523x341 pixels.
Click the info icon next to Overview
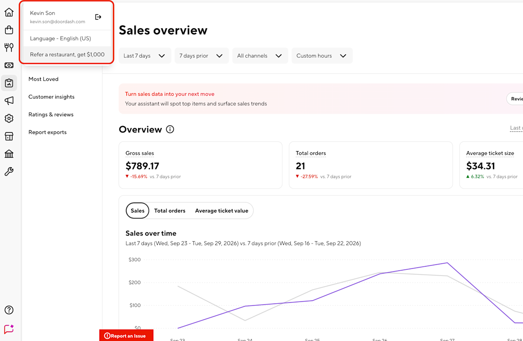pyautogui.click(x=170, y=129)
